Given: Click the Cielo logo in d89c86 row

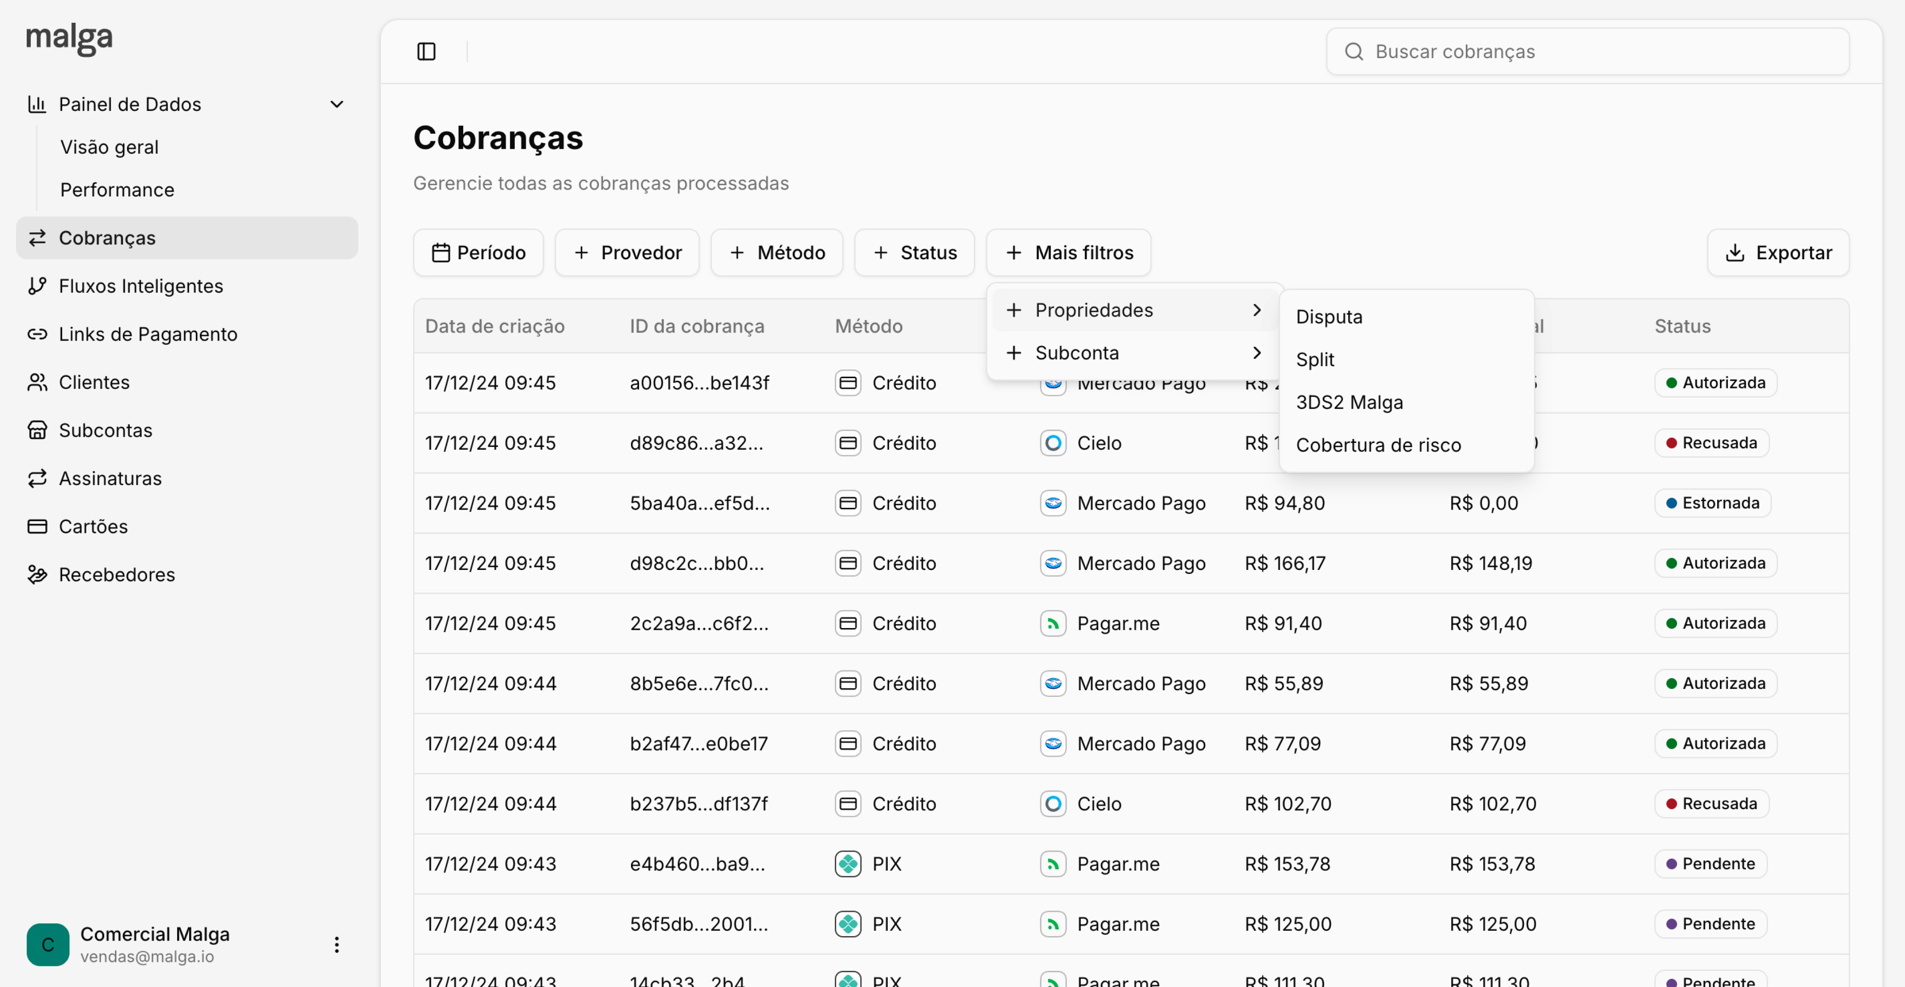Looking at the screenshot, I should point(1053,443).
